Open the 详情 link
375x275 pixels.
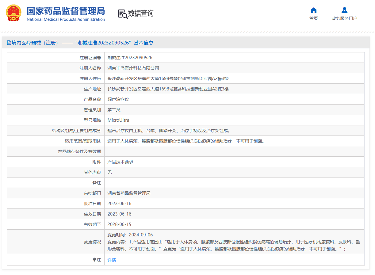[x=112, y=260]
